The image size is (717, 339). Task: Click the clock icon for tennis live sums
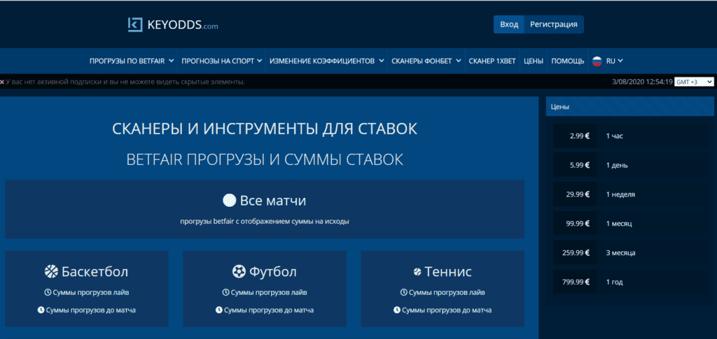coord(403,292)
